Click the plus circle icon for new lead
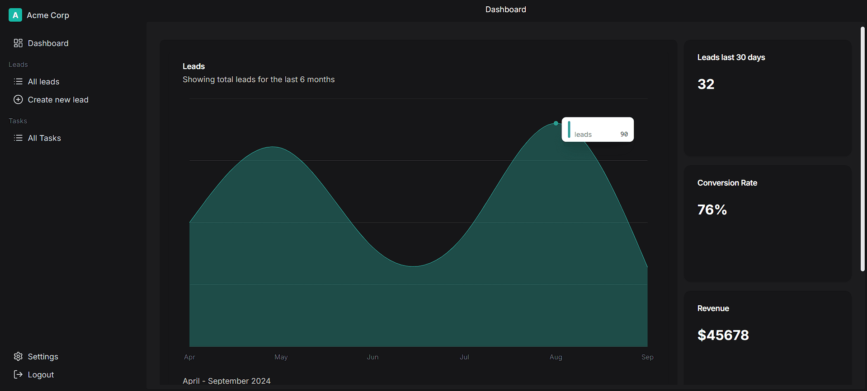The height and width of the screenshot is (391, 867). point(18,100)
